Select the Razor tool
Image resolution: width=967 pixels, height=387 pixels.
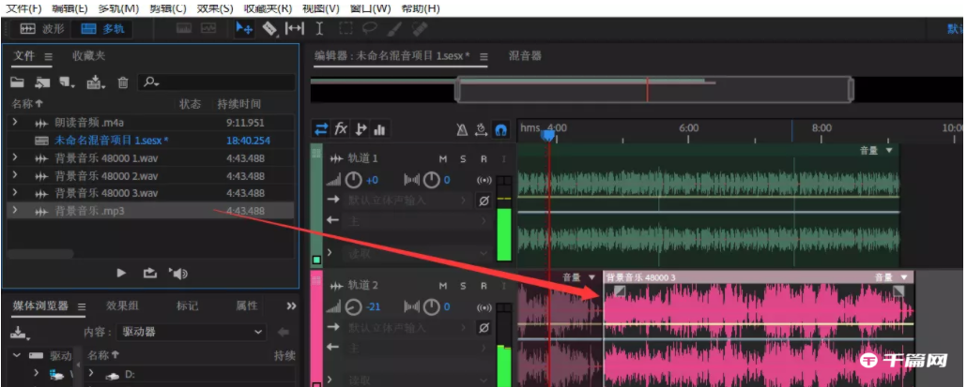pyautogui.click(x=269, y=29)
